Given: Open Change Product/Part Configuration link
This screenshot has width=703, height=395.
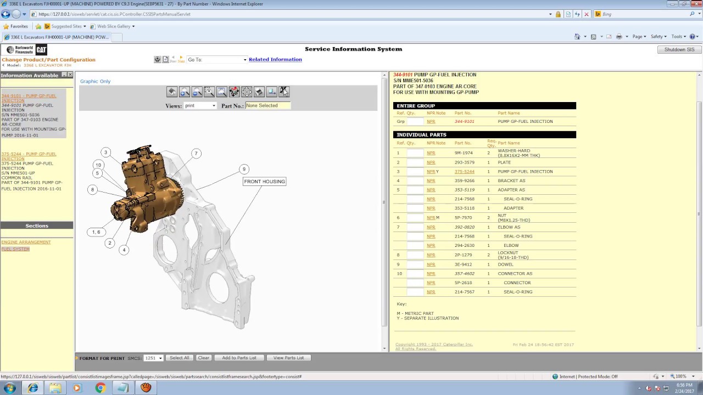Looking at the screenshot, I should tap(48, 60).
